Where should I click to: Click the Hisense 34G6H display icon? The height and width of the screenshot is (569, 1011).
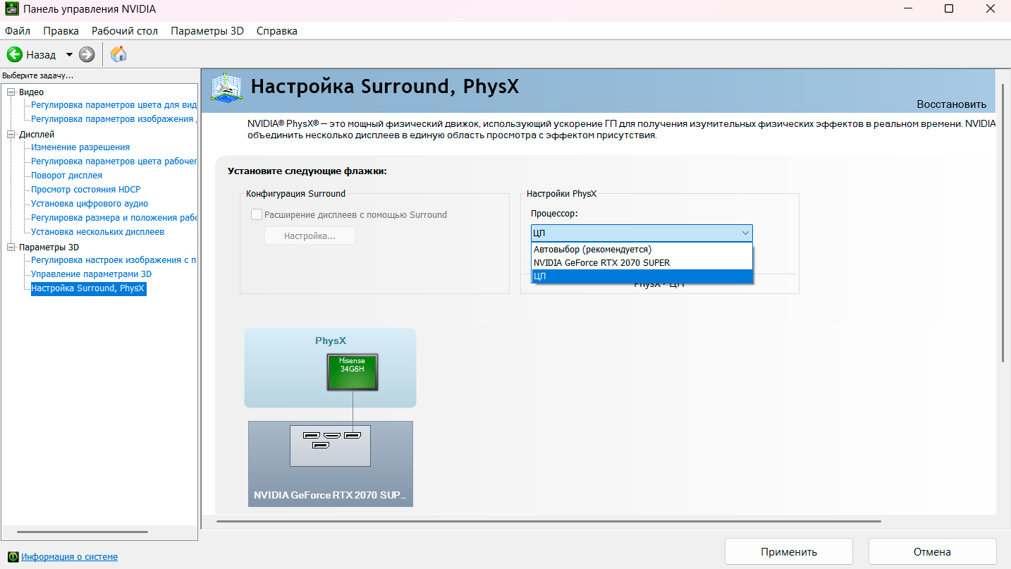[353, 372]
